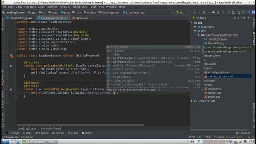The image size is (256, 144).
Task: Click the editor horizontal scrollbar
Action: (x=80, y=125)
